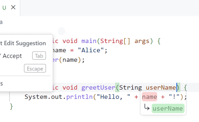Click the red highlighted name in println

(x=149, y=97)
